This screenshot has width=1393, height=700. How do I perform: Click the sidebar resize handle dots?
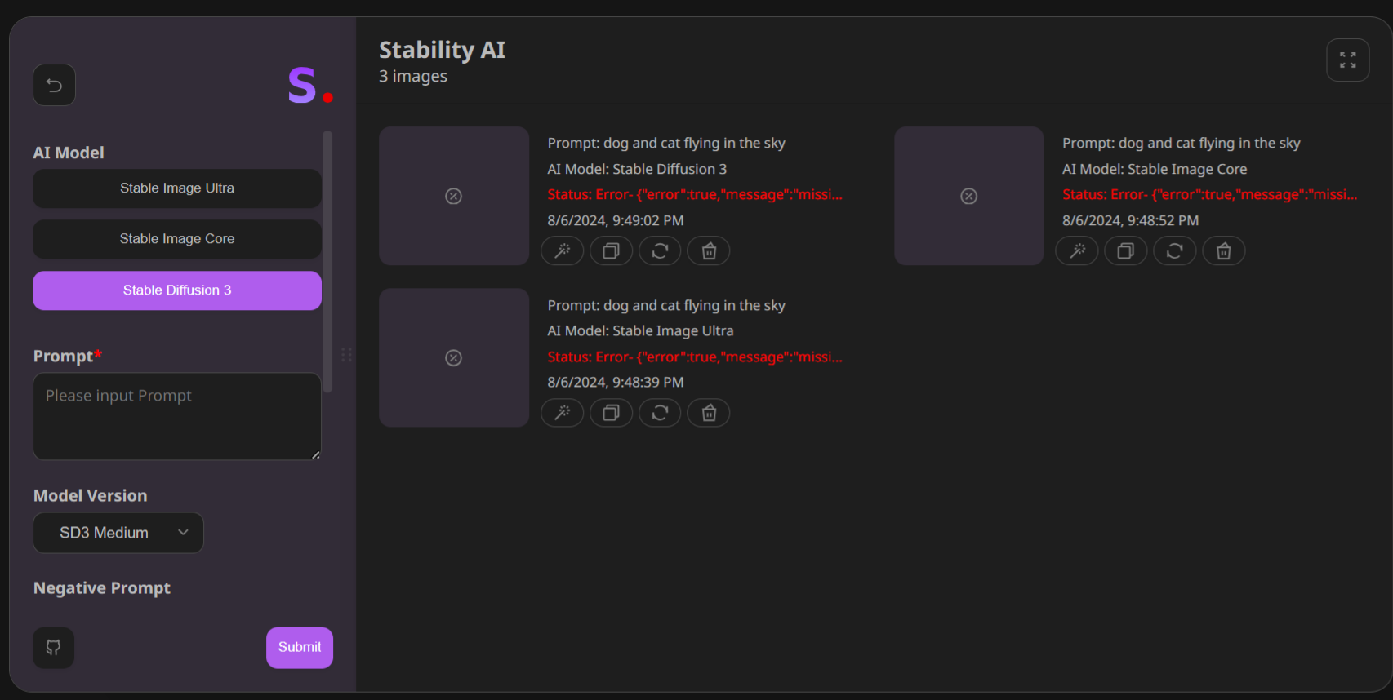(x=346, y=354)
